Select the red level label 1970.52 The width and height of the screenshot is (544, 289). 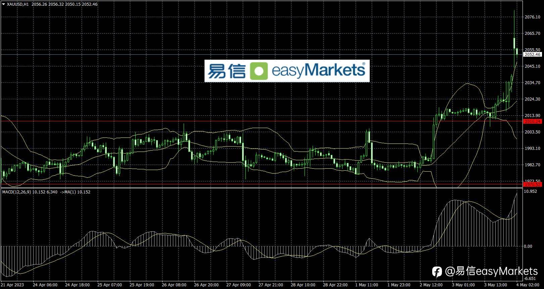[x=533, y=184]
